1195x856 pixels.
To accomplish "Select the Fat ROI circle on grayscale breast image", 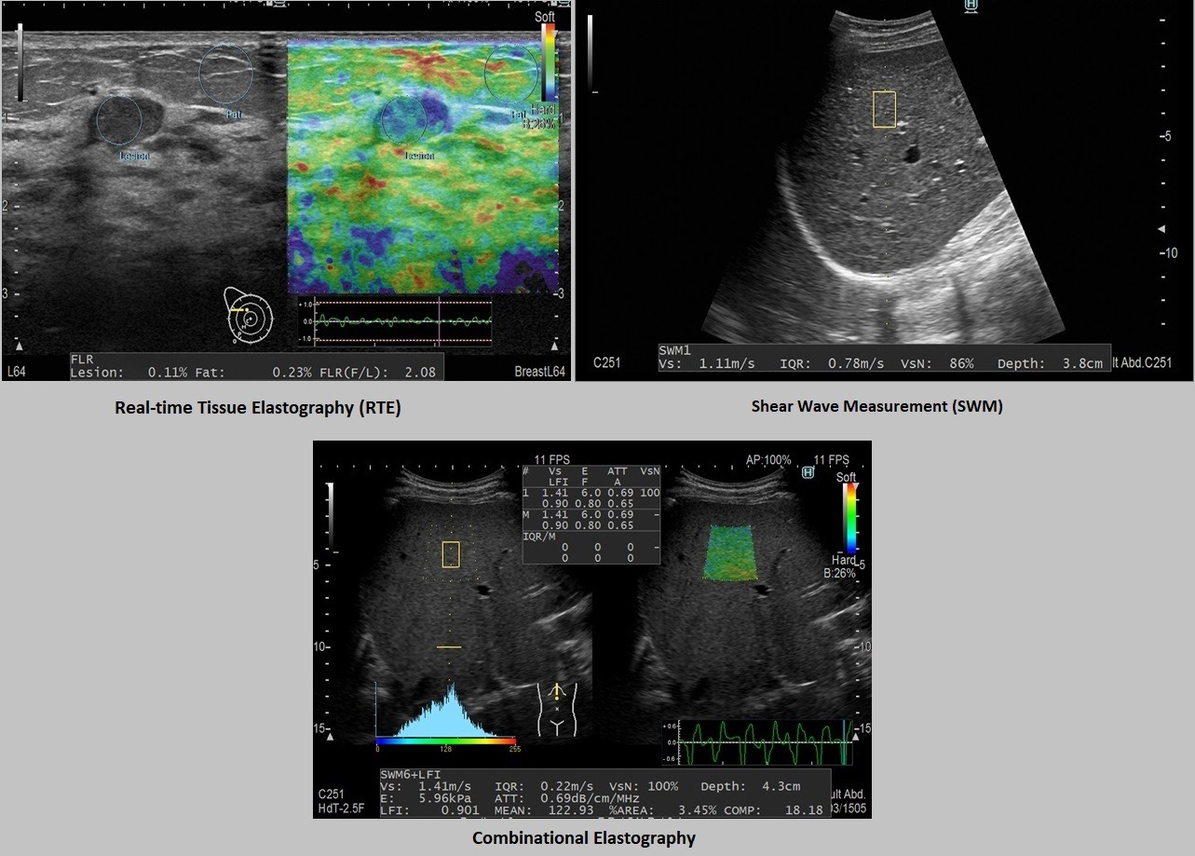I will (x=226, y=74).
